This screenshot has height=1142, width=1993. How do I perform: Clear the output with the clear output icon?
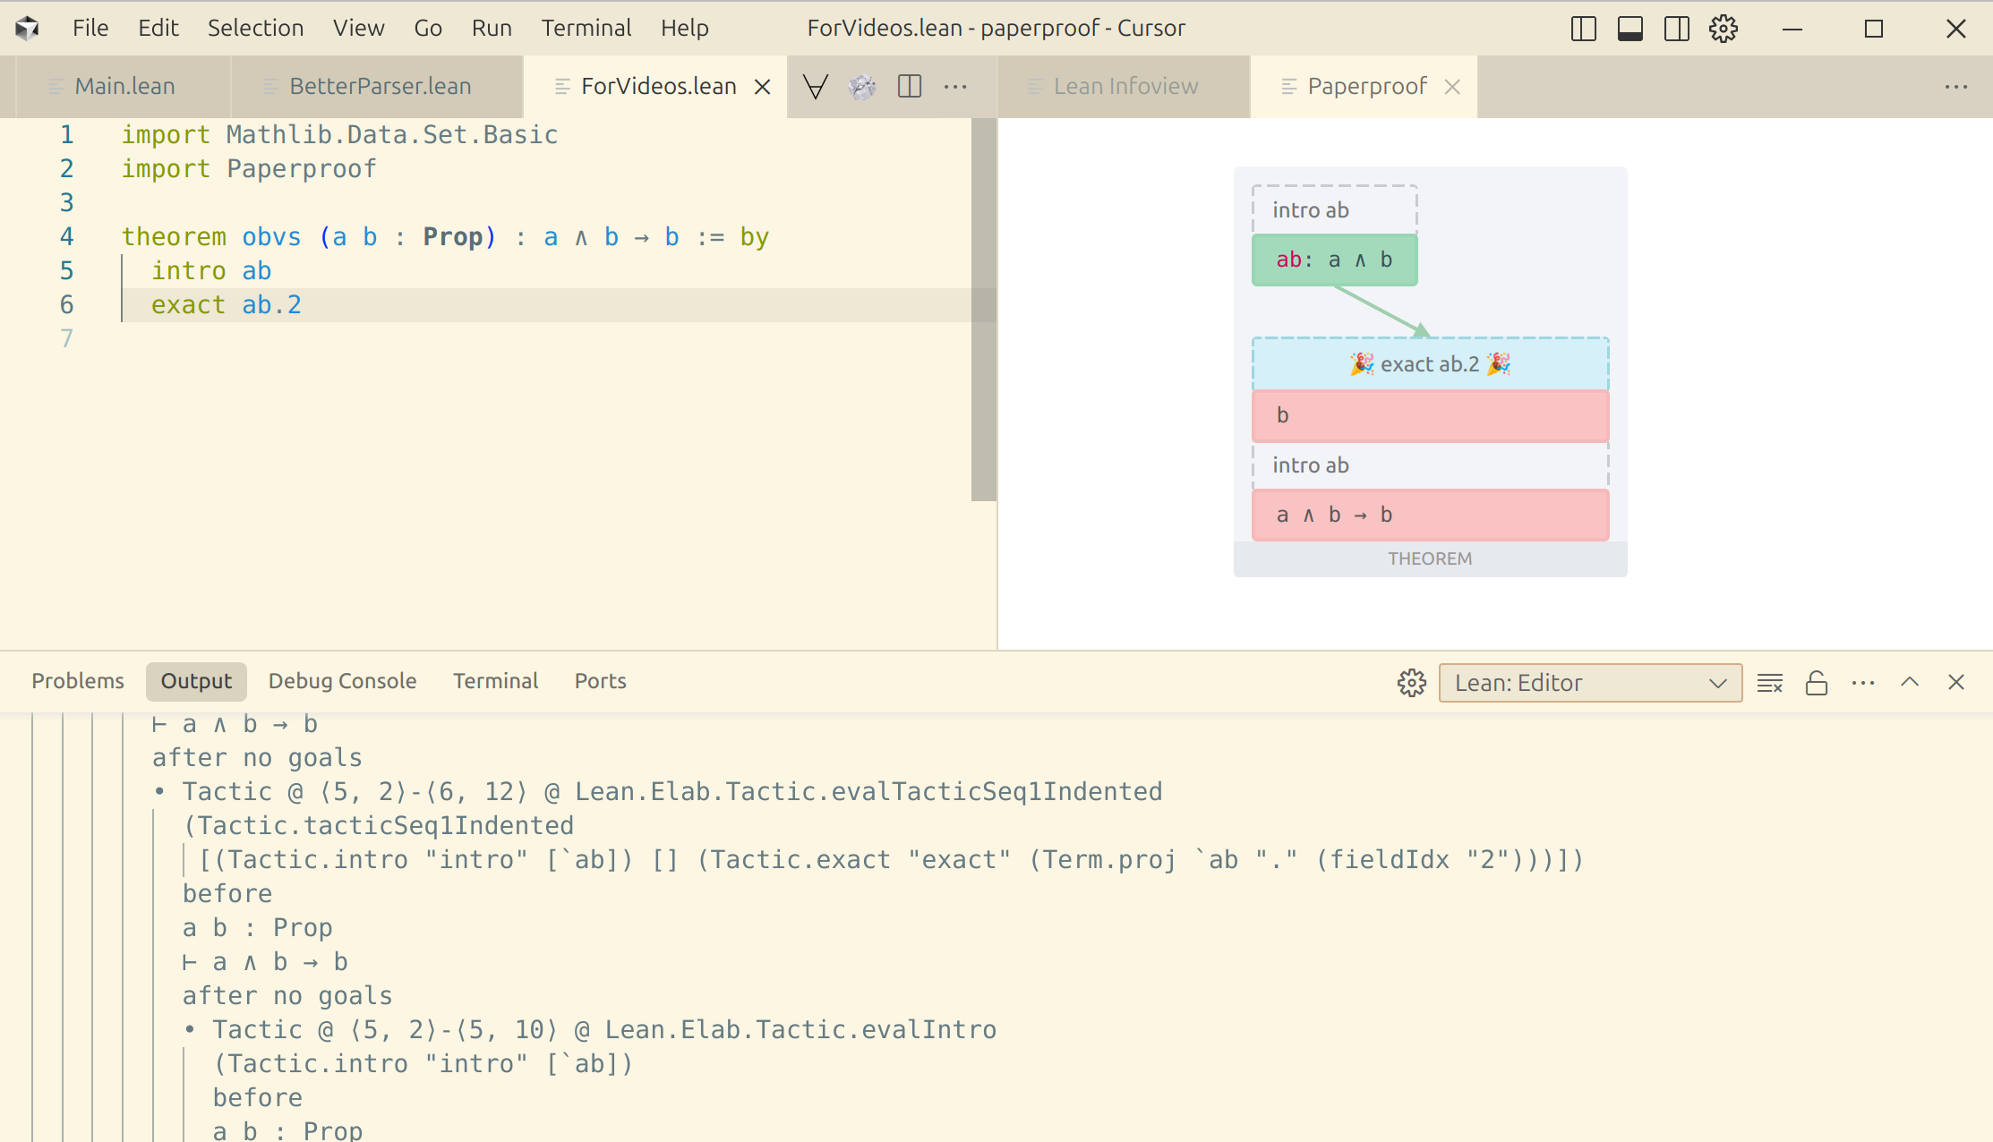click(x=1770, y=683)
